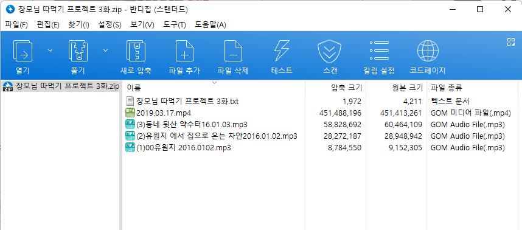This screenshot has height=230, width=522.
Task: Maximize the Bandizip window
Action: click(x=480, y=9)
